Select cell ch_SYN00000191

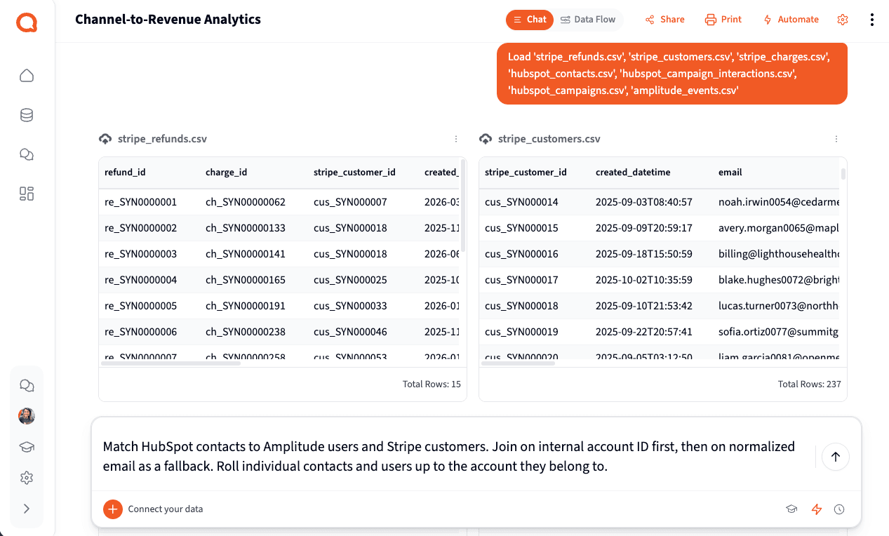coord(246,306)
